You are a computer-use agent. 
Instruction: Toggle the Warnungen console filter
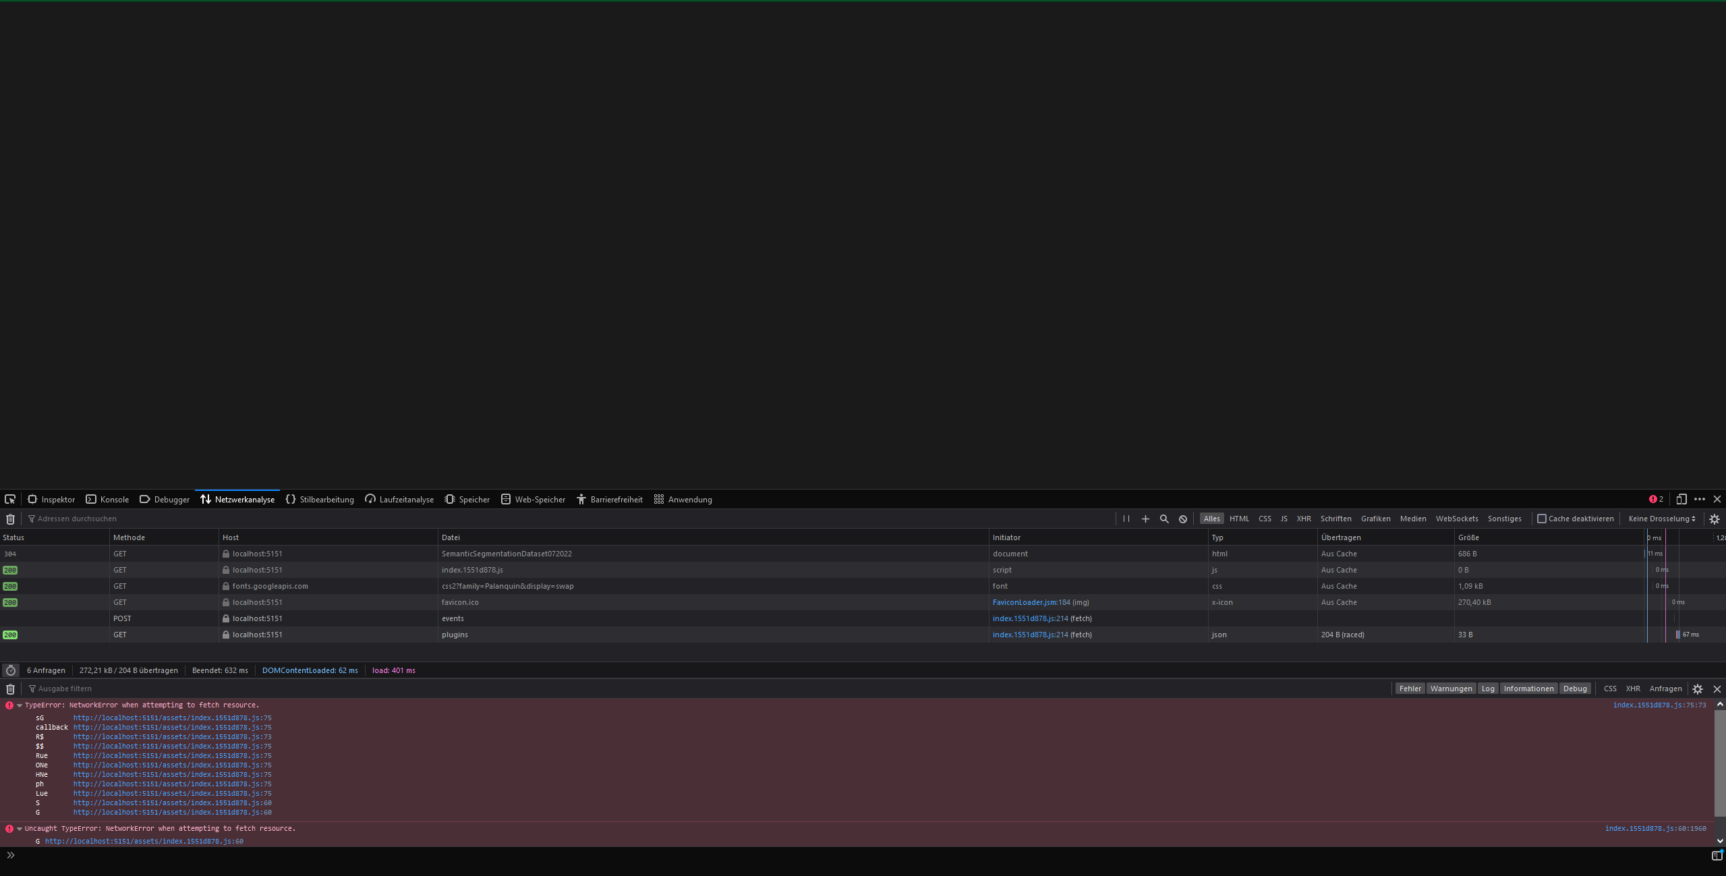pos(1451,688)
